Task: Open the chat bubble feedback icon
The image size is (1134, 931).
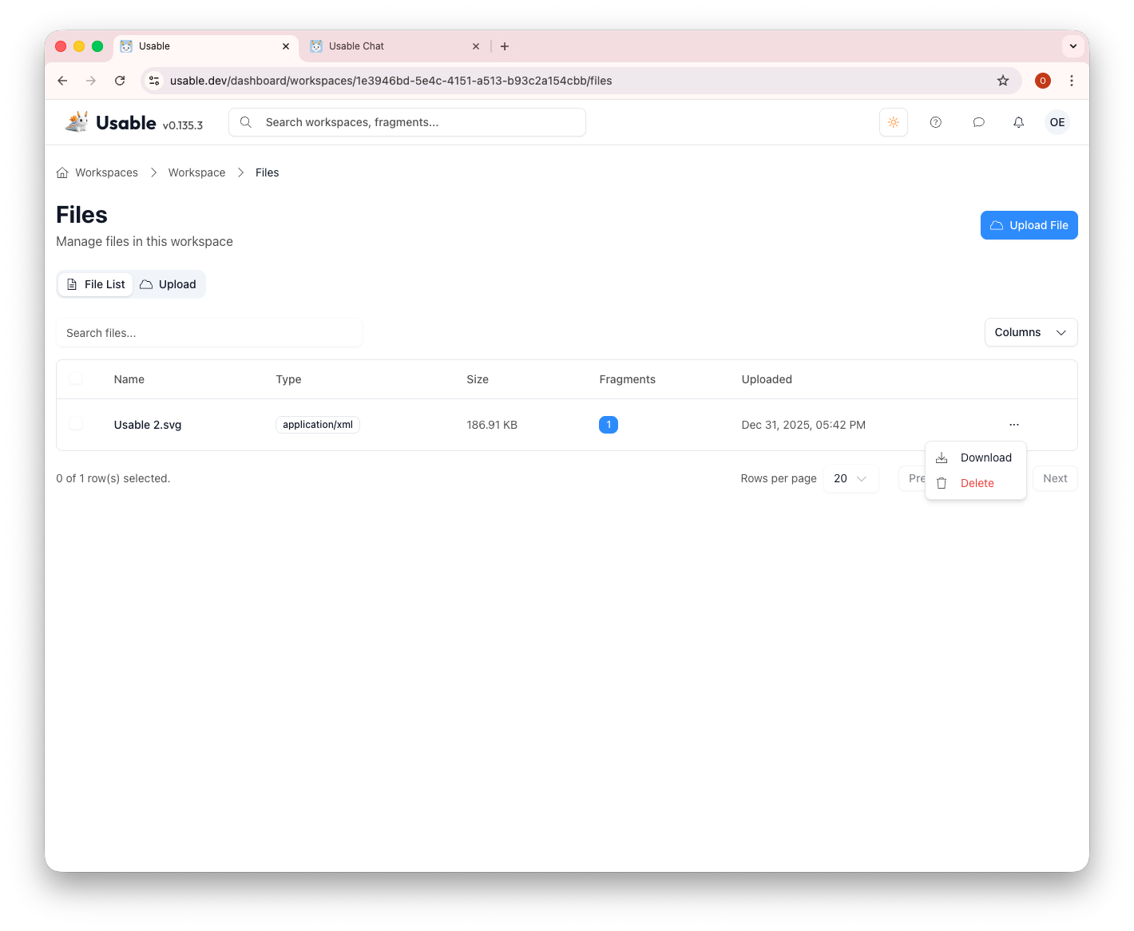Action: (x=978, y=121)
